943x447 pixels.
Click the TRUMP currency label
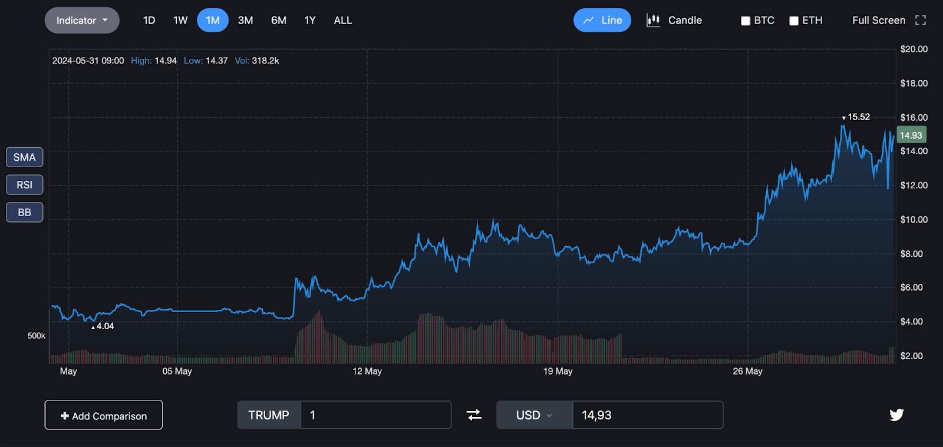tap(269, 415)
